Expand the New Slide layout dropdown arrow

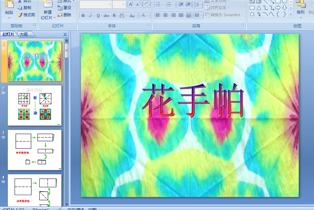(x=55, y=18)
